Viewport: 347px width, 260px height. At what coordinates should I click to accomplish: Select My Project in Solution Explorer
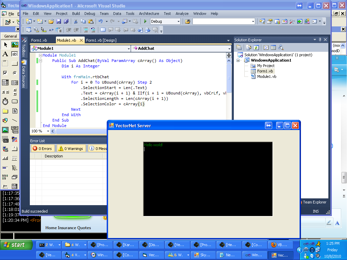pos(266,66)
